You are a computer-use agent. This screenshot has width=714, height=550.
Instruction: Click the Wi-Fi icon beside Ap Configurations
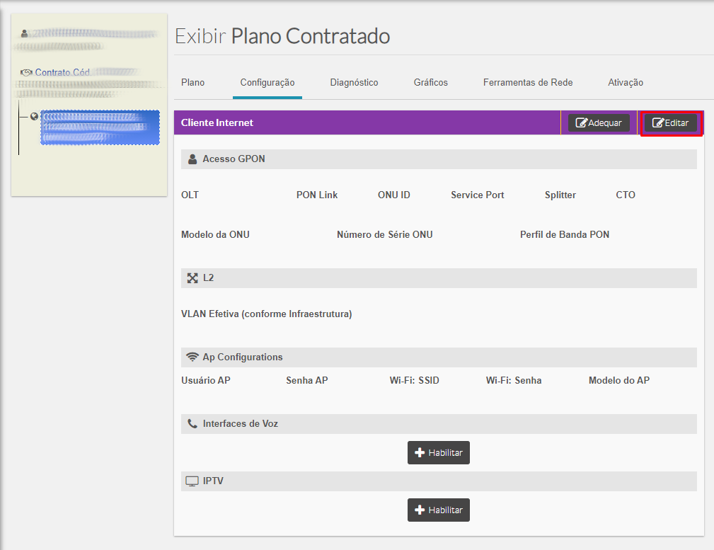[x=192, y=357]
